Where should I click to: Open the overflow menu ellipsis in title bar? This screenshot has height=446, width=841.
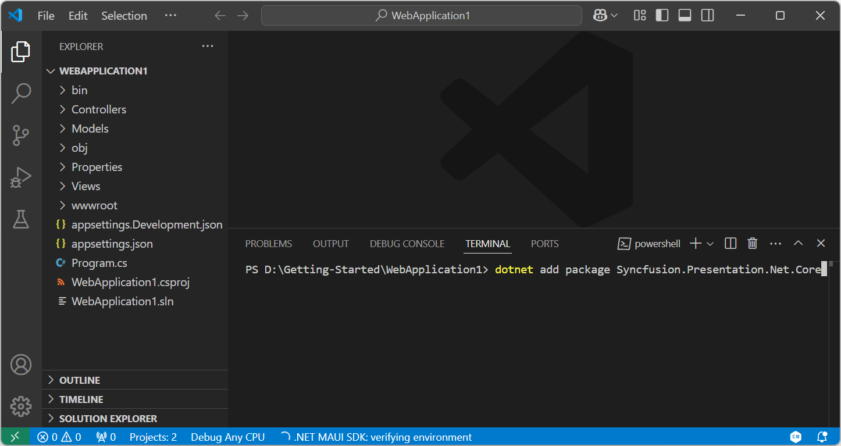coord(170,16)
